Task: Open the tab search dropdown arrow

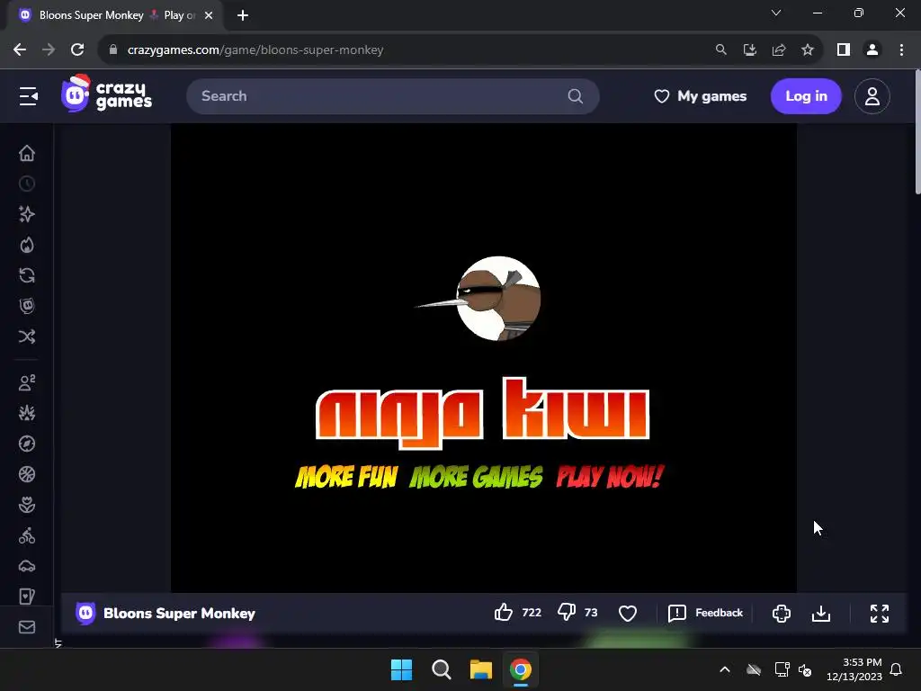Action: pos(776,13)
